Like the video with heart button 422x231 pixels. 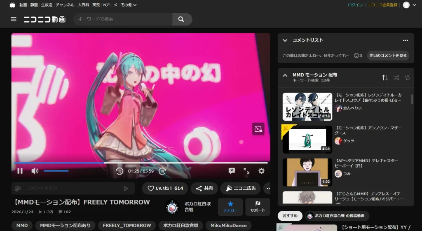(165, 188)
